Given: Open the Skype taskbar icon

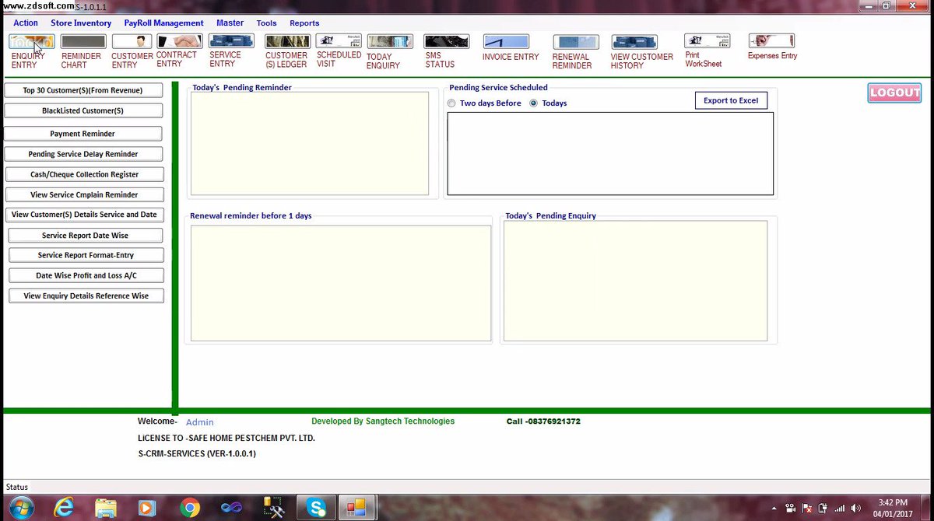Looking at the screenshot, I should (316, 508).
